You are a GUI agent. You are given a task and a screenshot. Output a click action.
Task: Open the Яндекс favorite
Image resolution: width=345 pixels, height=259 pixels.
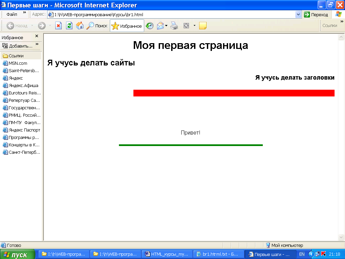point(13,78)
